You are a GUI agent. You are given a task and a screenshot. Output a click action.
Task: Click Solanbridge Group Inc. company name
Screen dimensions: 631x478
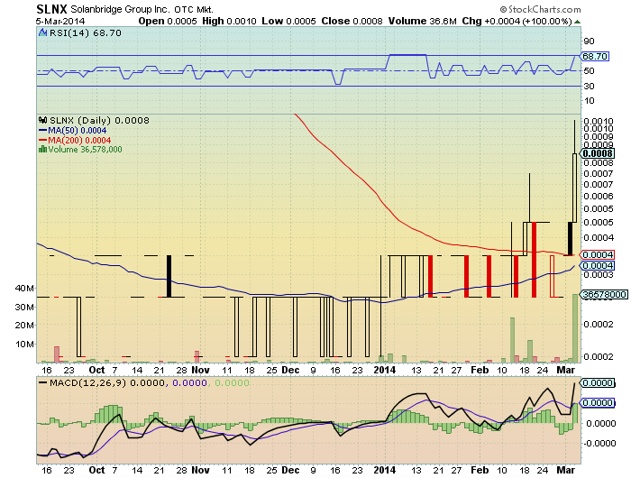pos(120,9)
